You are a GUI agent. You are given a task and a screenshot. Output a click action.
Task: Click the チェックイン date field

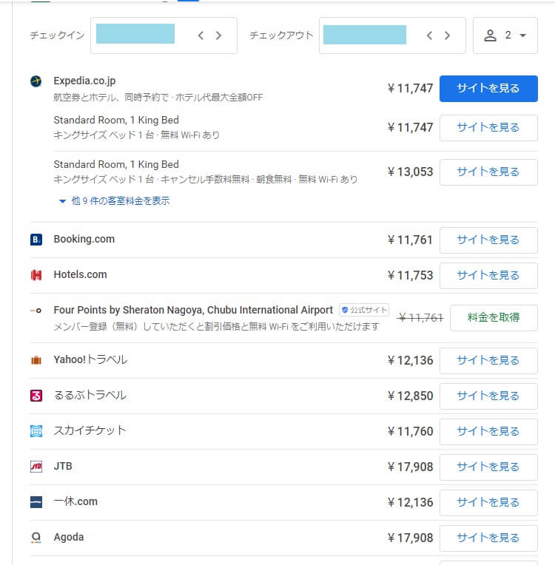135,35
